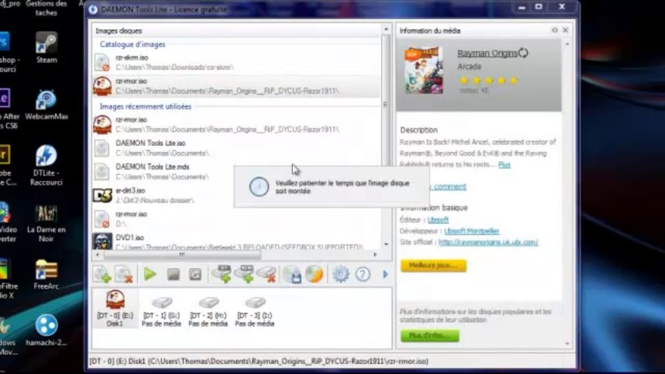Select the DVD1.iso image entry
The height and width of the screenshot is (374, 665).
point(237,241)
